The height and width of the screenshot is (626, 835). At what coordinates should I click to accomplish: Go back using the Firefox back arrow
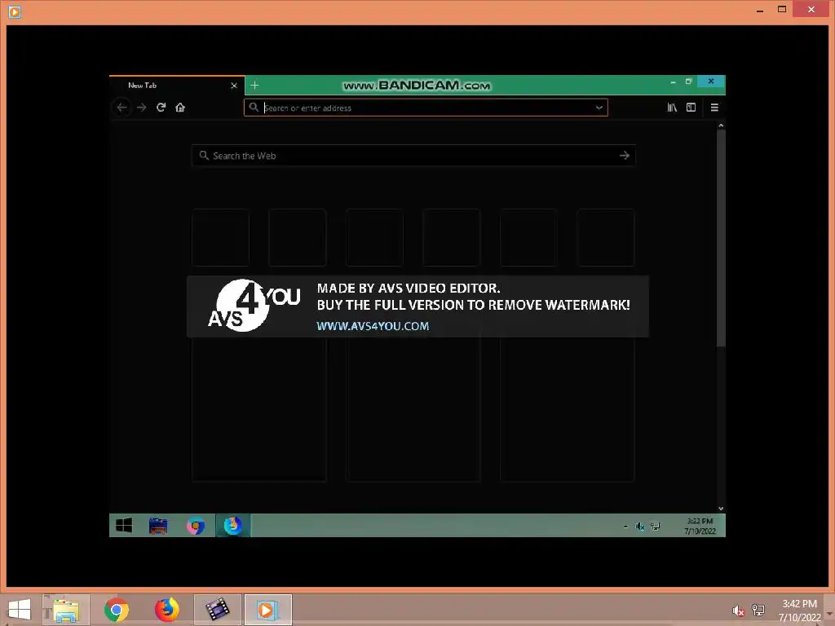point(122,108)
